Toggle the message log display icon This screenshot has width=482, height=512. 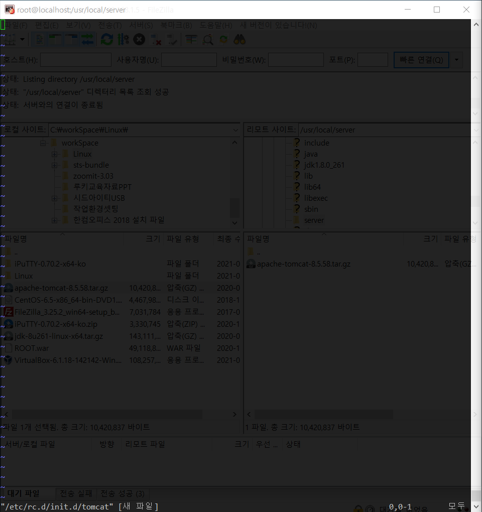39,40
